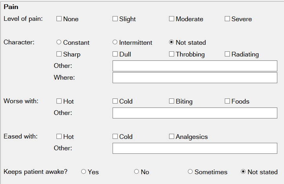Check the None pain level checkbox
Image resolution: width=284 pixels, height=184 pixels.
[59, 19]
